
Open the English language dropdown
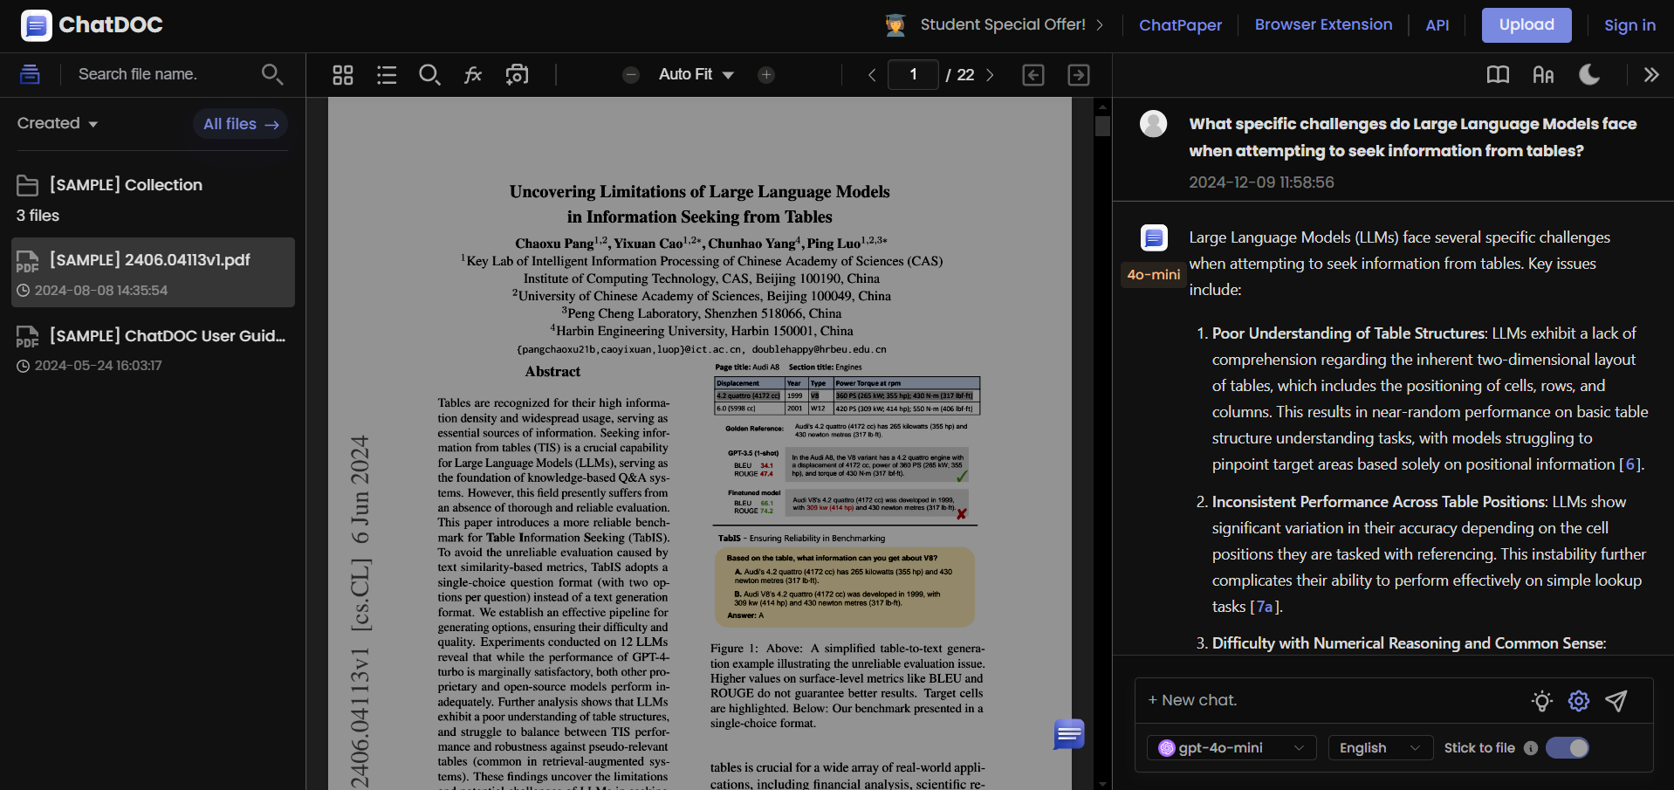tap(1380, 748)
